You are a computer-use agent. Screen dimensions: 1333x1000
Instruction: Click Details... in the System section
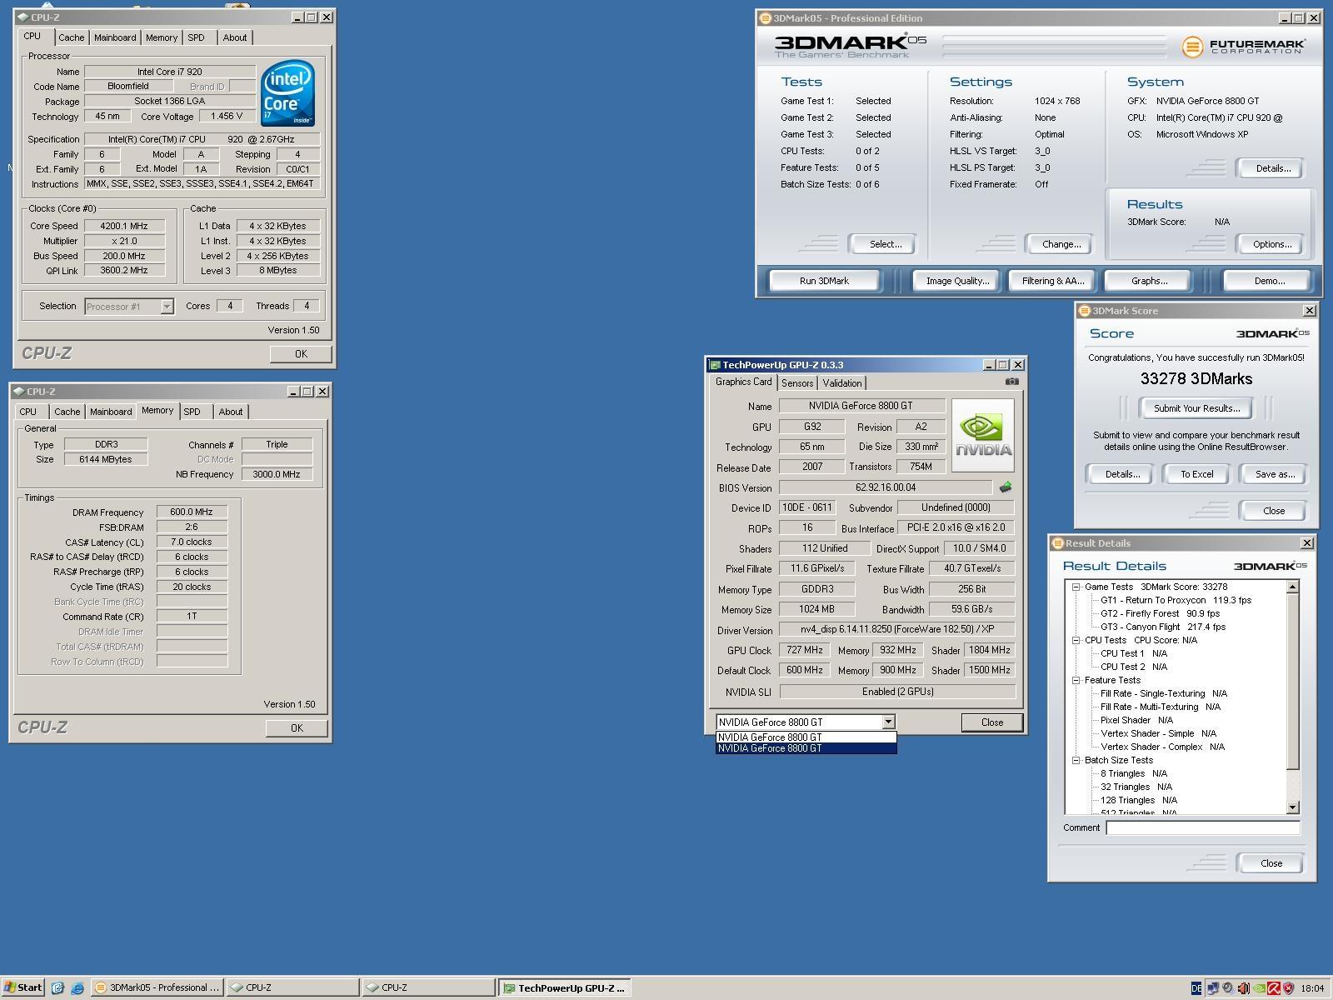[1272, 168]
